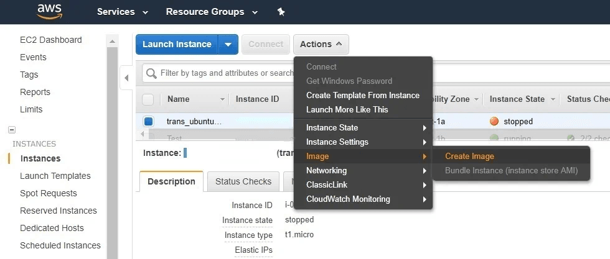Viewport: 610px width, 259px height.
Task: Expand the Resource Groups dropdown
Action: point(212,12)
